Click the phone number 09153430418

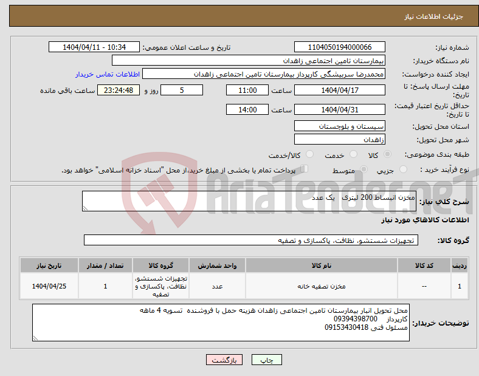(346, 327)
